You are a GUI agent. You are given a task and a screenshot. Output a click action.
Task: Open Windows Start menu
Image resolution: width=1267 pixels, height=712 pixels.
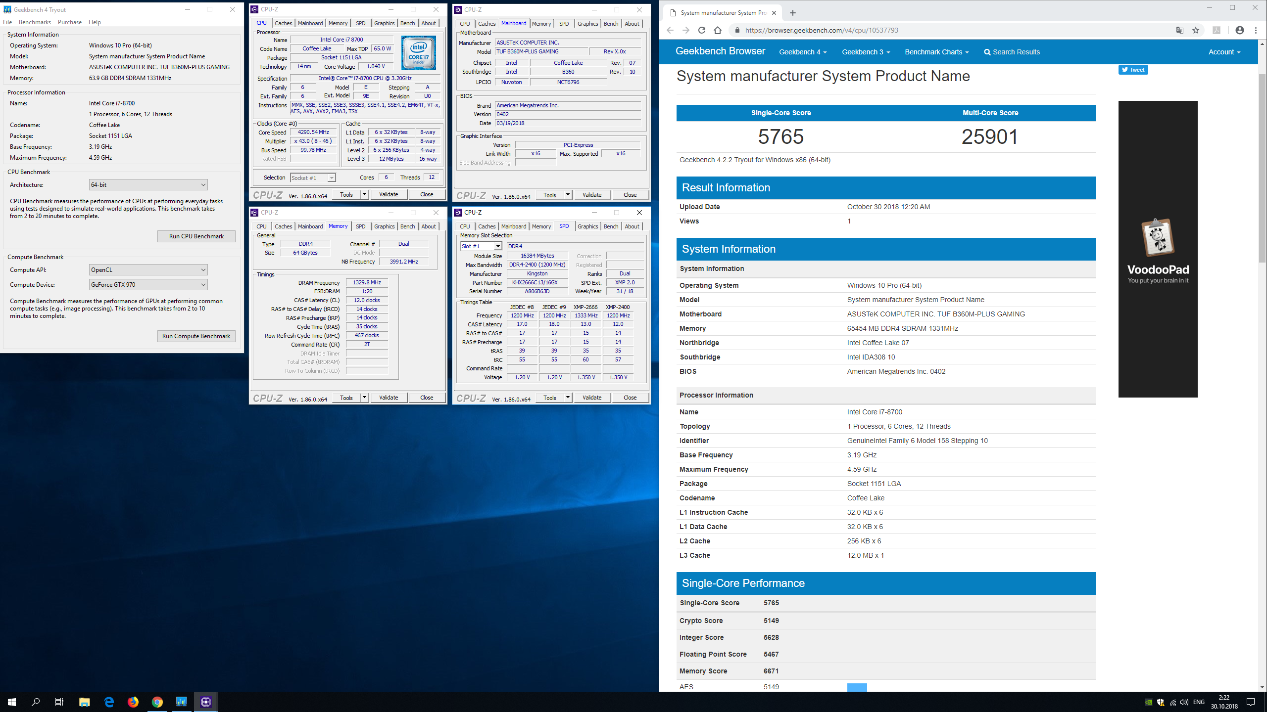[12, 702]
